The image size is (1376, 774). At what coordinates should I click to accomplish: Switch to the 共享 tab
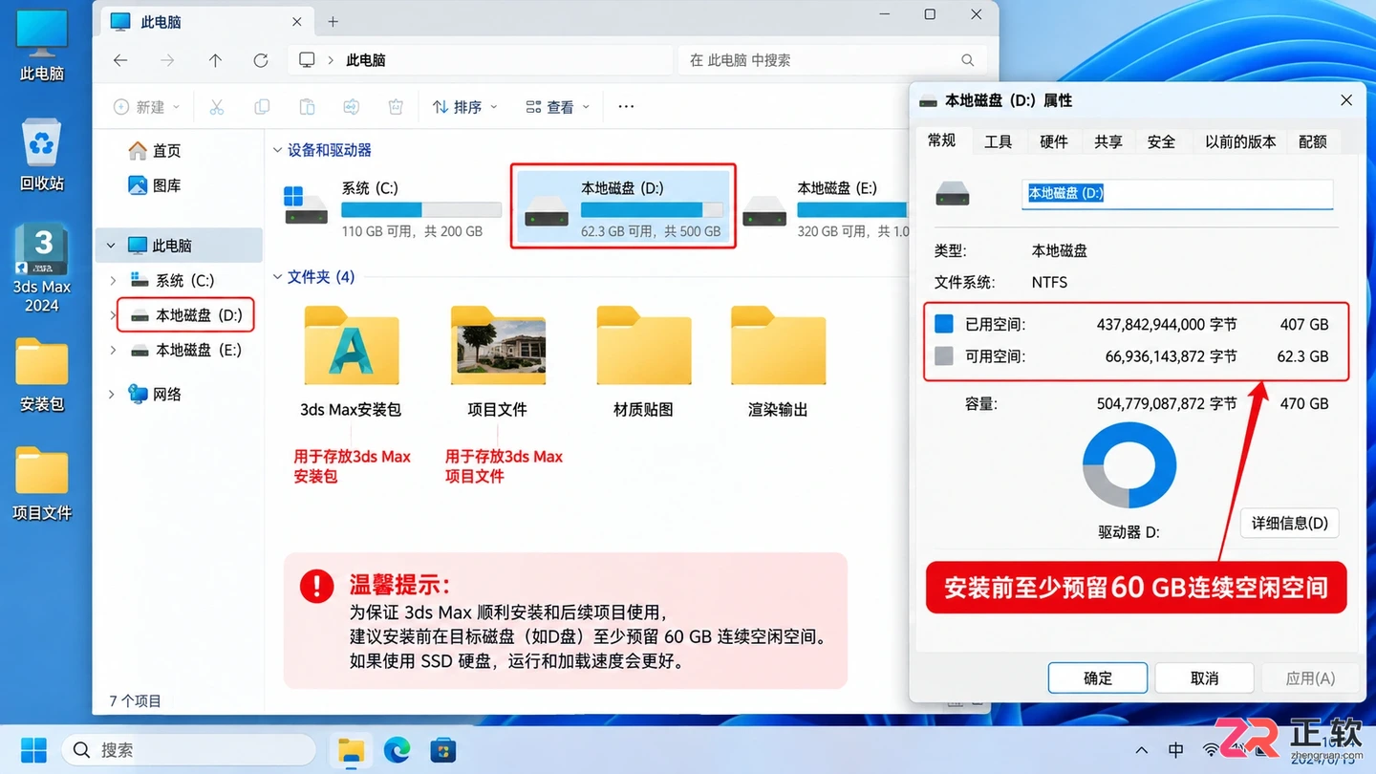click(x=1107, y=141)
